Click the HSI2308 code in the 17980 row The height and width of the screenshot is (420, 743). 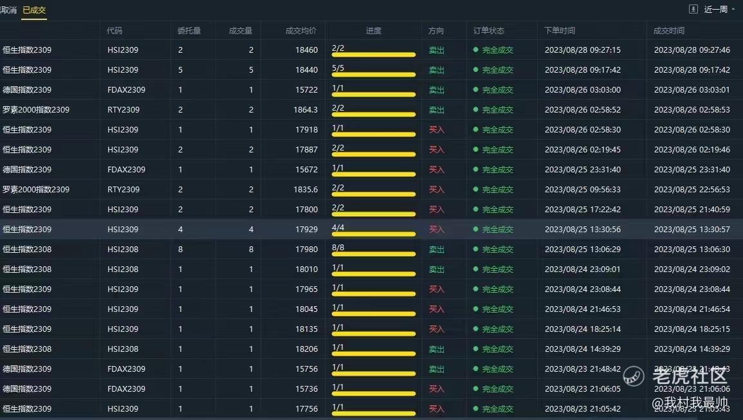click(123, 249)
